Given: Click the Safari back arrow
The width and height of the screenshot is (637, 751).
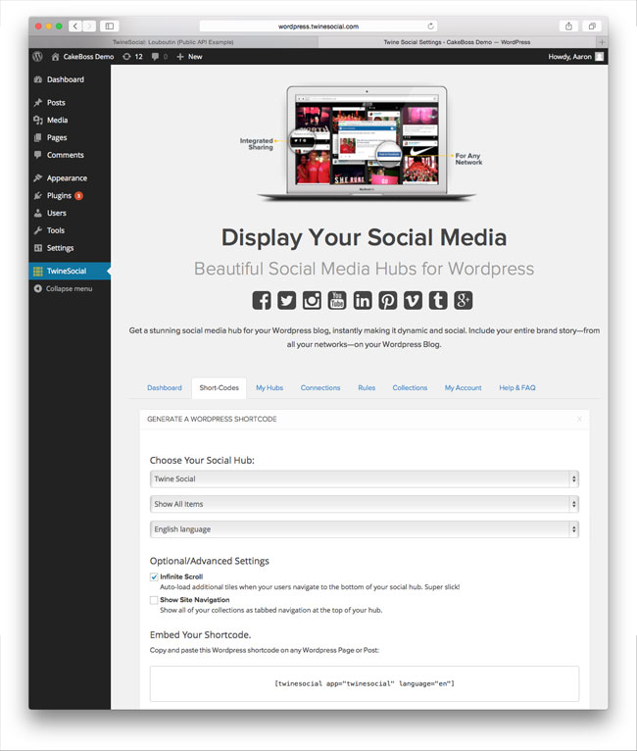Looking at the screenshot, I should coord(75,25).
